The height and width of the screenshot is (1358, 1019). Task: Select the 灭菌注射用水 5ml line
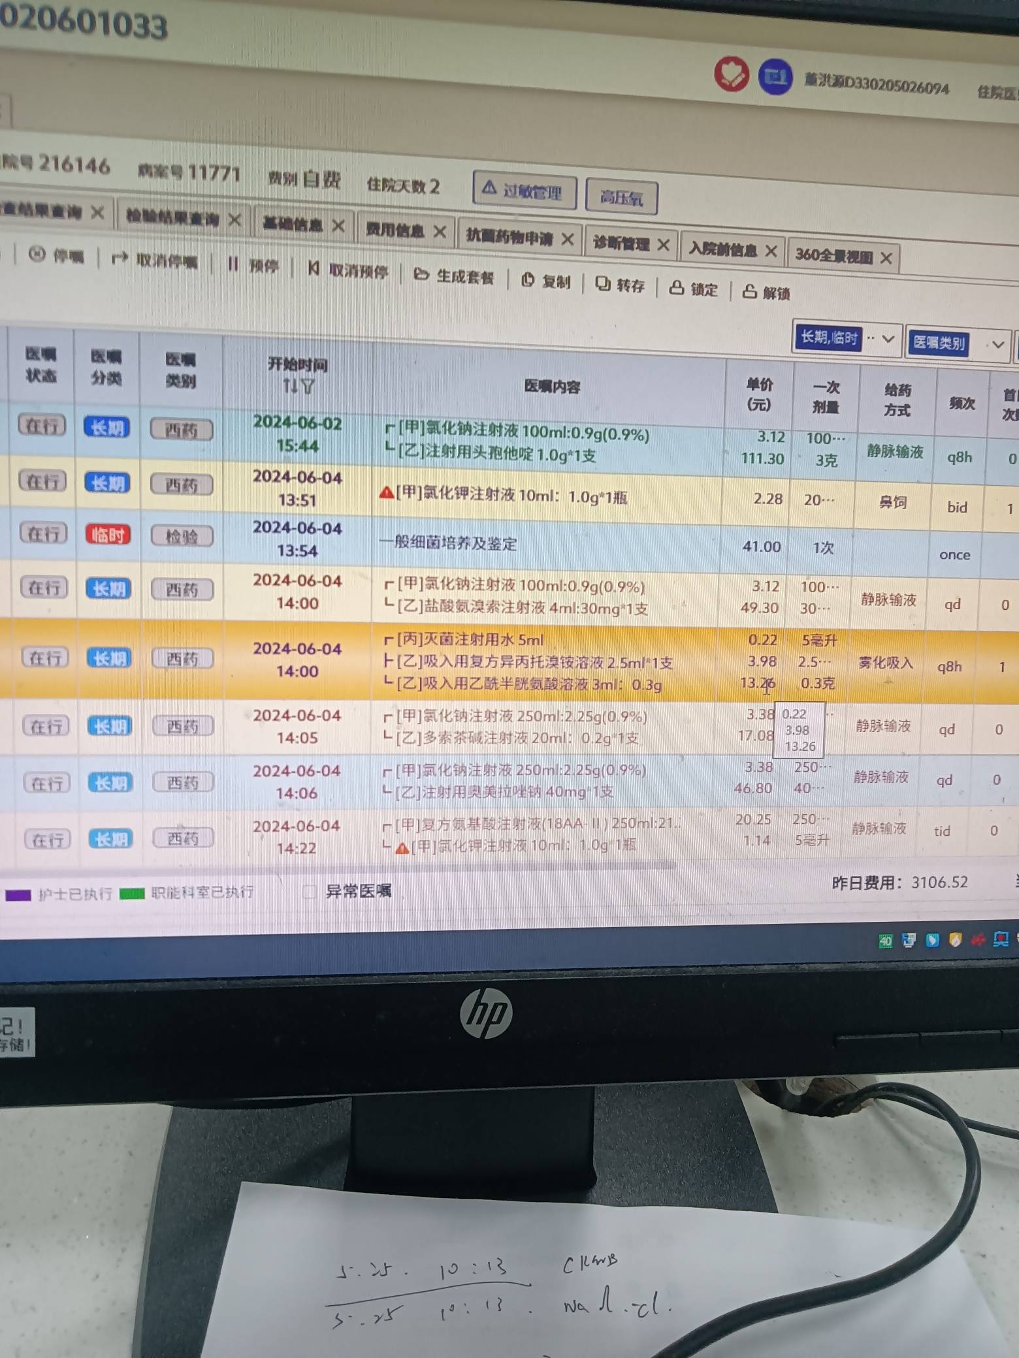470,639
